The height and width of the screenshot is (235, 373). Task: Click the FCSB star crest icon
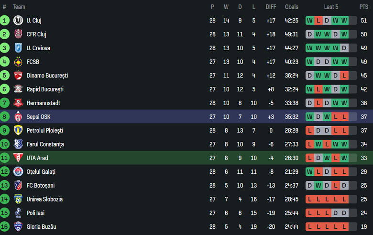pos(18,62)
